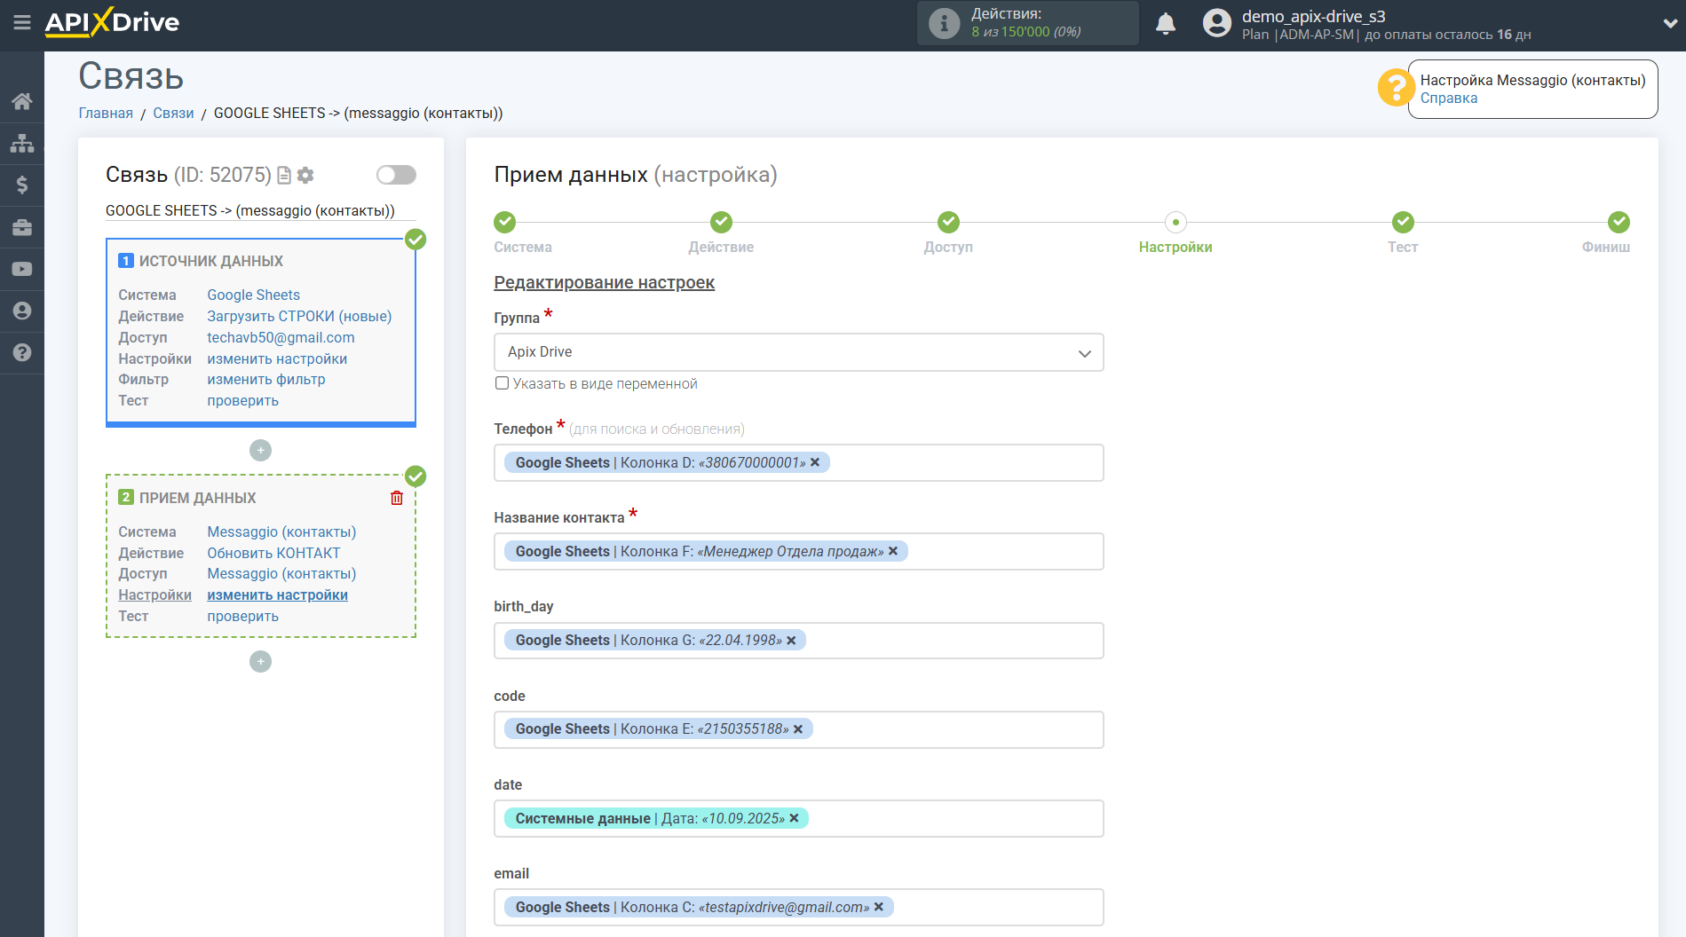Open the billing dollar icon in sidebar

(x=22, y=185)
